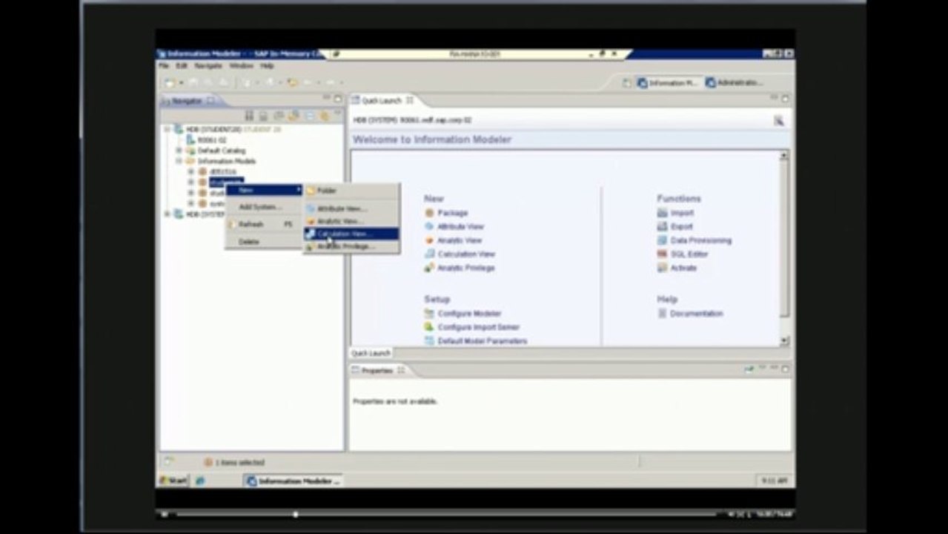Click Information Modeler taskbar button
The width and height of the screenshot is (948, 534).
pos(294,481)
